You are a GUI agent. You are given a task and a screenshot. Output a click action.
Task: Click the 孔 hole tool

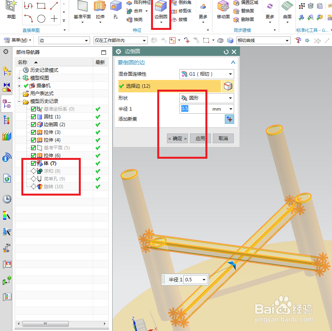tap(115, 10)
